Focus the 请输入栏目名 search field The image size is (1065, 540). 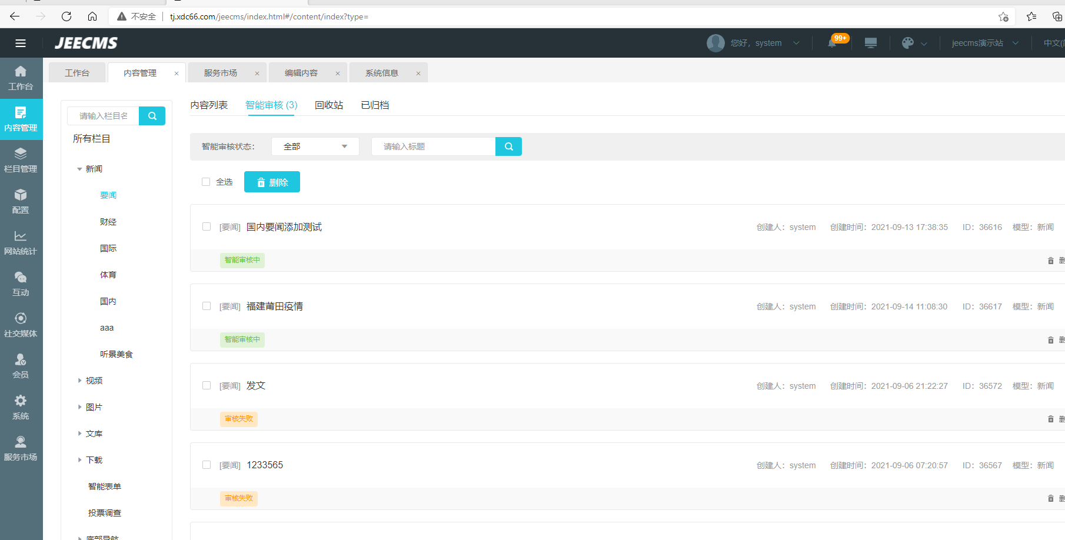coord(104,116)
